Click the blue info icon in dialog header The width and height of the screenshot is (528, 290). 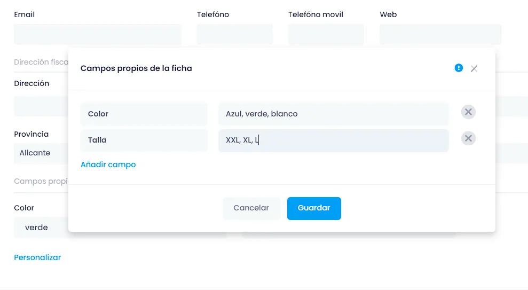pyautogui.click(x=458, y=68)
